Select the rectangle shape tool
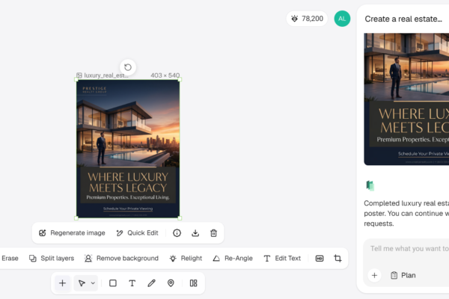The width and height of the screenshot is (449, 299). [113, 283]
